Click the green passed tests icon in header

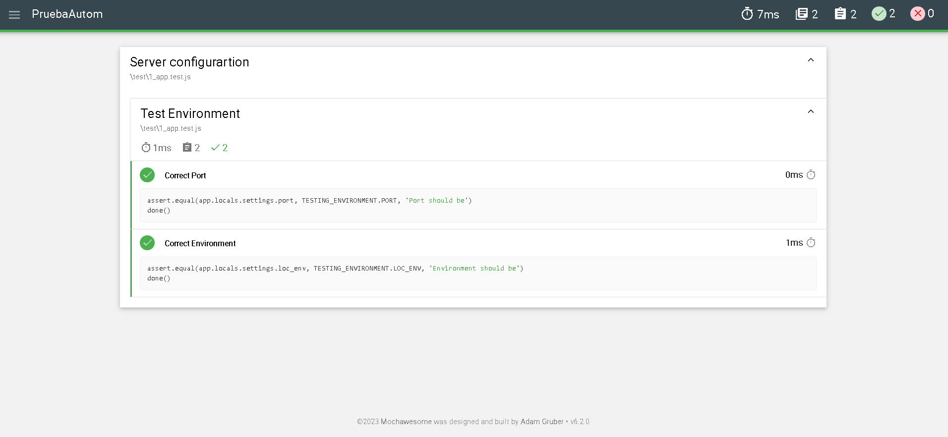[879, 14]
